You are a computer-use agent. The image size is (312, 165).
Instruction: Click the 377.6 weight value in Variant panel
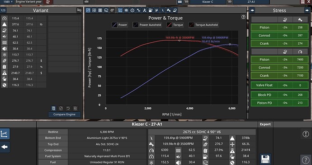pos(15,24)
